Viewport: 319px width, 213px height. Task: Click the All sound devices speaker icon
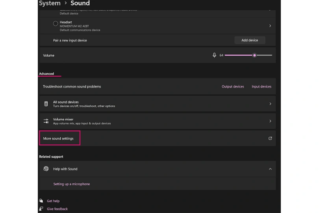pyautogui.click(x=46, y=104)
